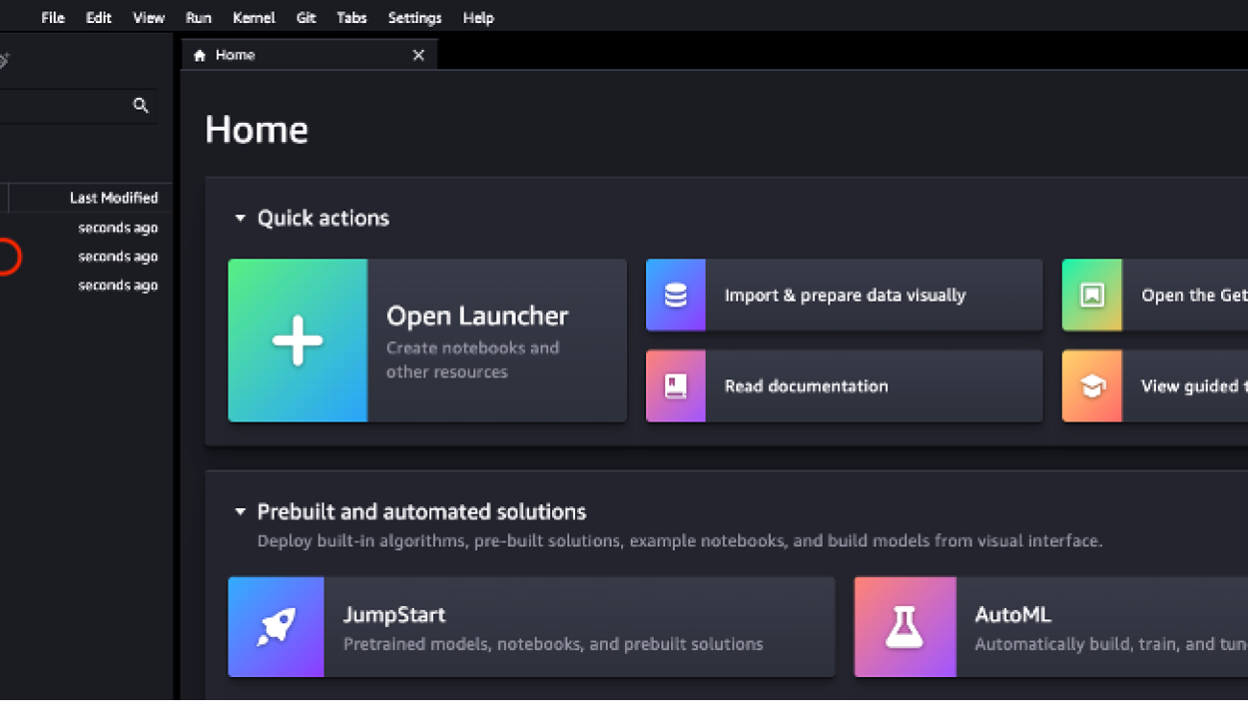
Task: Close the Home tab
Action: 419,55
